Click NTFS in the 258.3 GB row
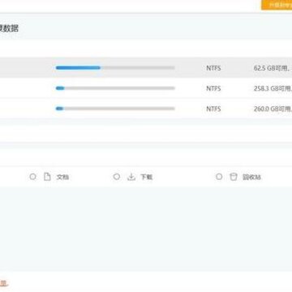 point(213,88)
